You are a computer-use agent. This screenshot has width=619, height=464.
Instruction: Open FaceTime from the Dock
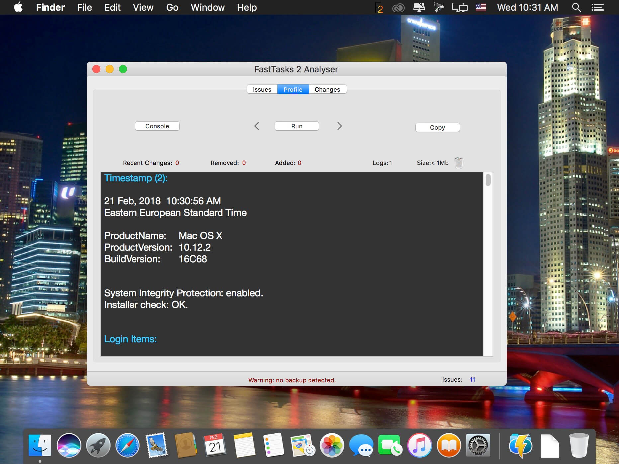coord(390,445)
